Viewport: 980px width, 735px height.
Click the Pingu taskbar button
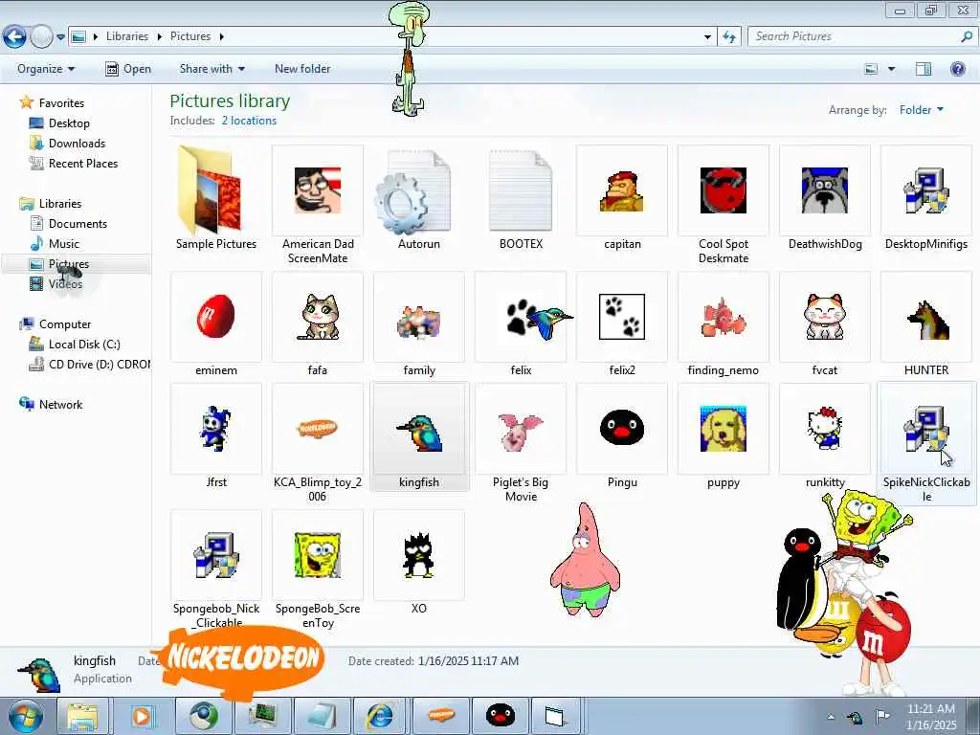click(500, 716)
